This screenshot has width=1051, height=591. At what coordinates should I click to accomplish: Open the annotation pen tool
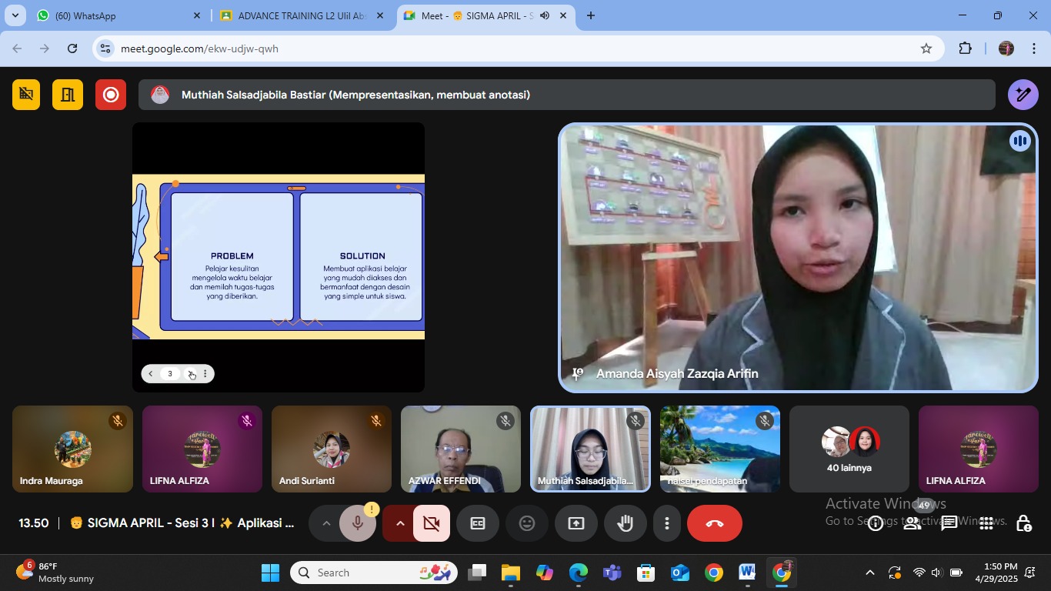[x=1023, y=95]
